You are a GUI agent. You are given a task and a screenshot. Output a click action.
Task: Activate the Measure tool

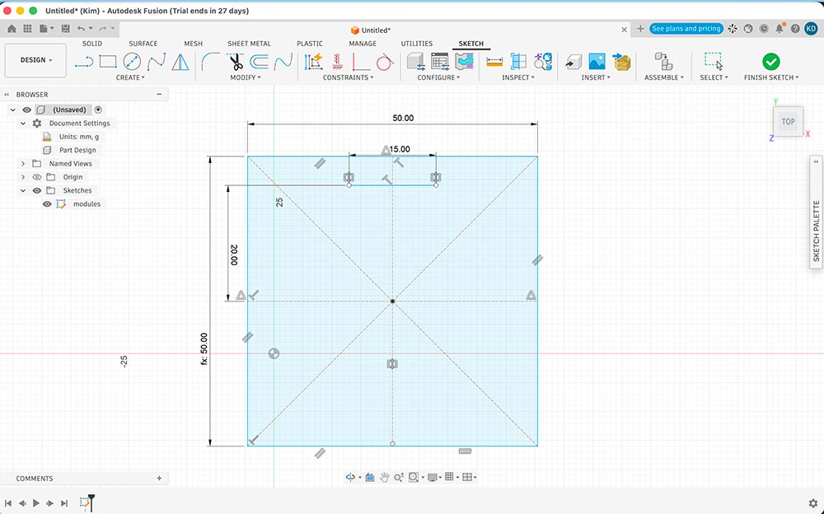tap(494, 62)
